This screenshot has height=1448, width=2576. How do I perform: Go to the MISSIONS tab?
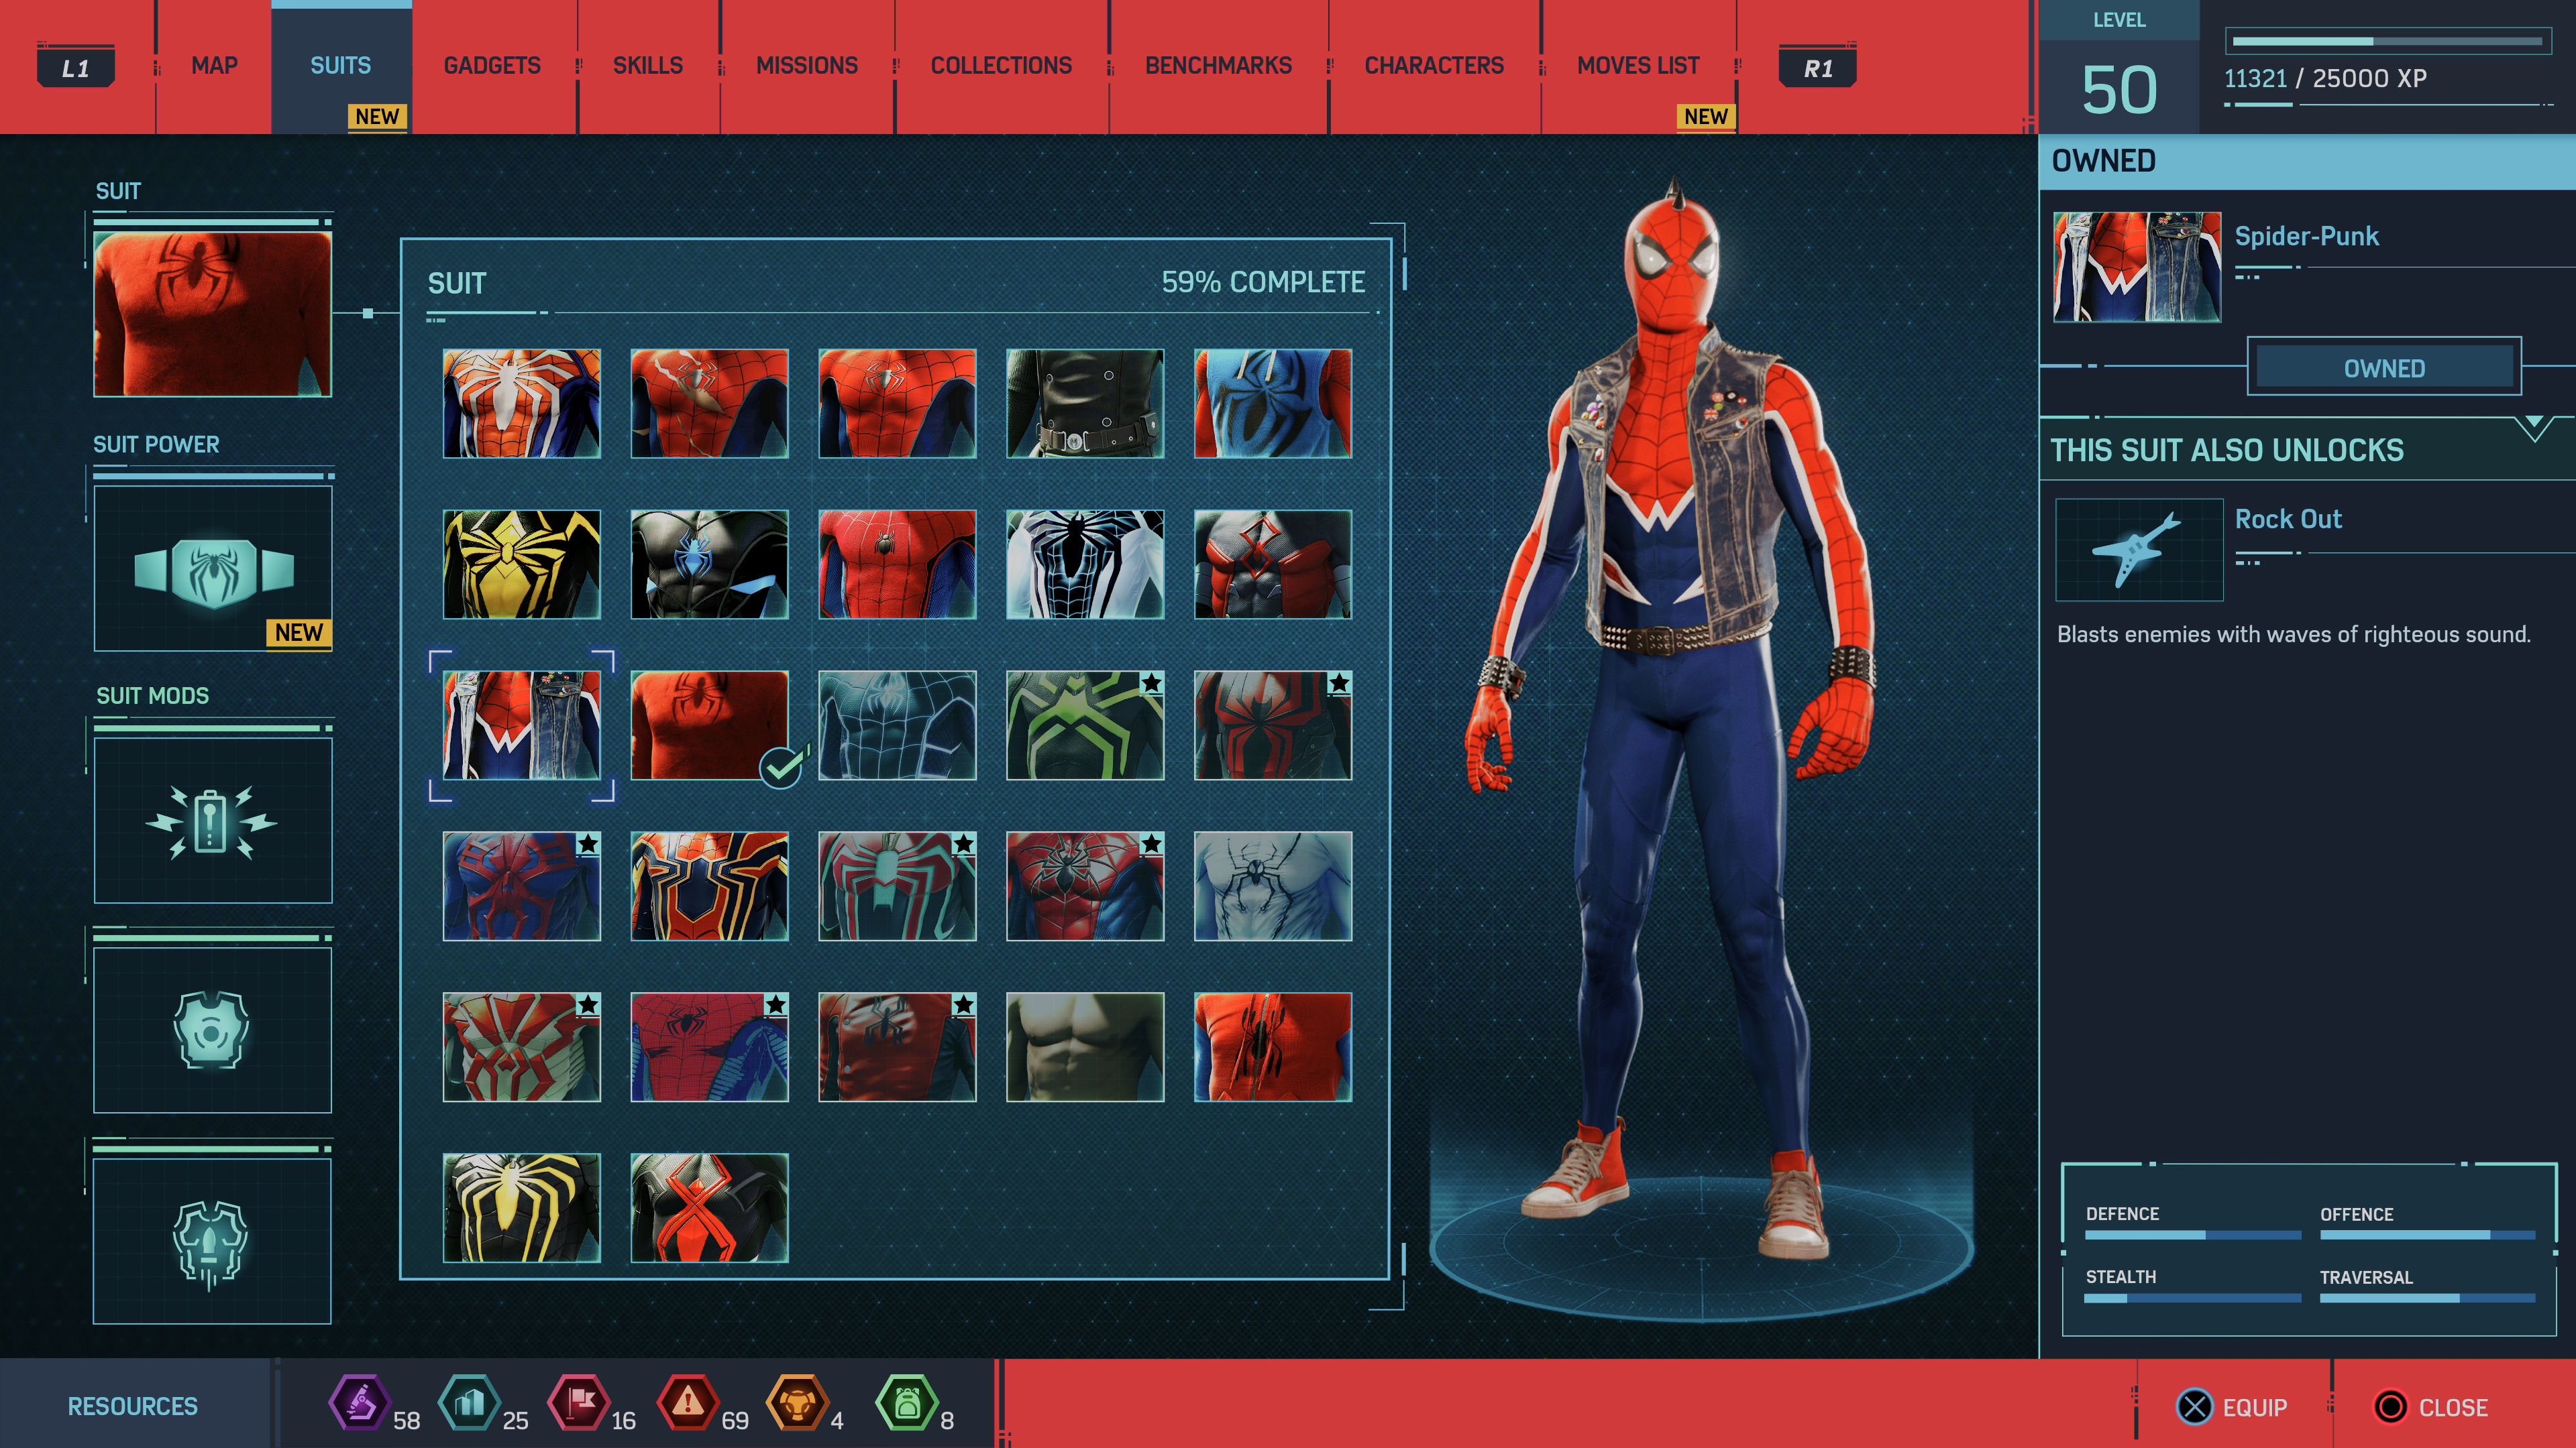[x=807, y=66]
